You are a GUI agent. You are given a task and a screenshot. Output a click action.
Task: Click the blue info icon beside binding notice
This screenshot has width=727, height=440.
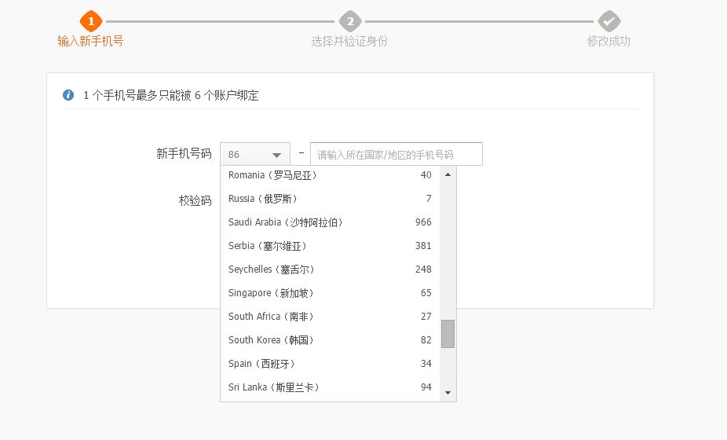click(x=68, y=95)
